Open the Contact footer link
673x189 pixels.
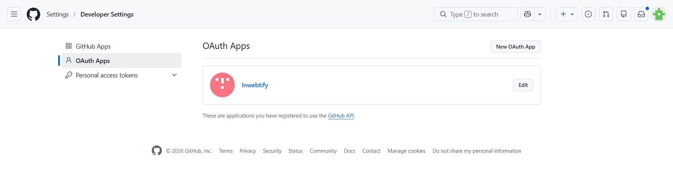click(371, 151)
